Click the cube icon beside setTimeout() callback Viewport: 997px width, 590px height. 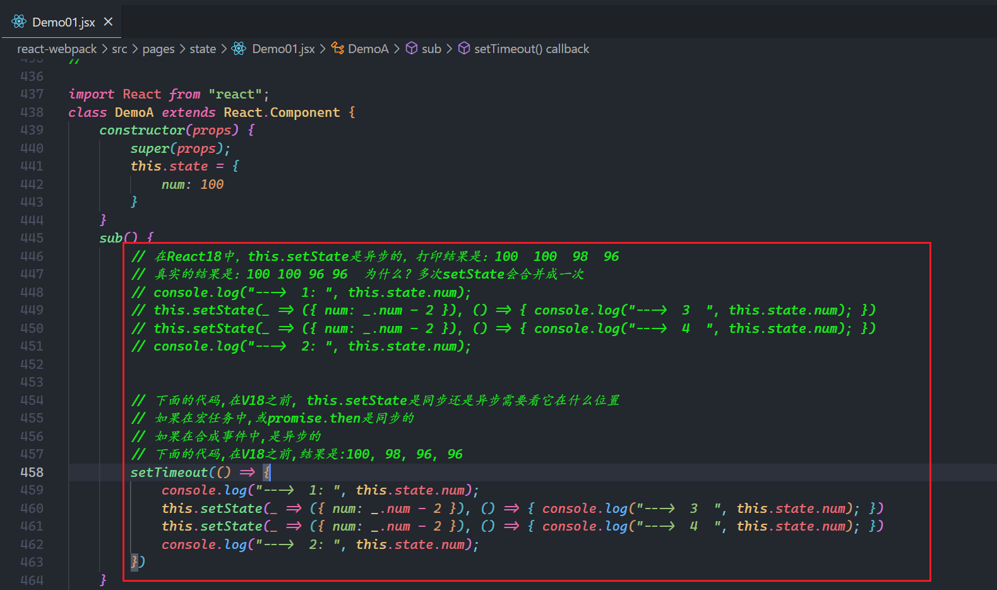tap(464, 49)
